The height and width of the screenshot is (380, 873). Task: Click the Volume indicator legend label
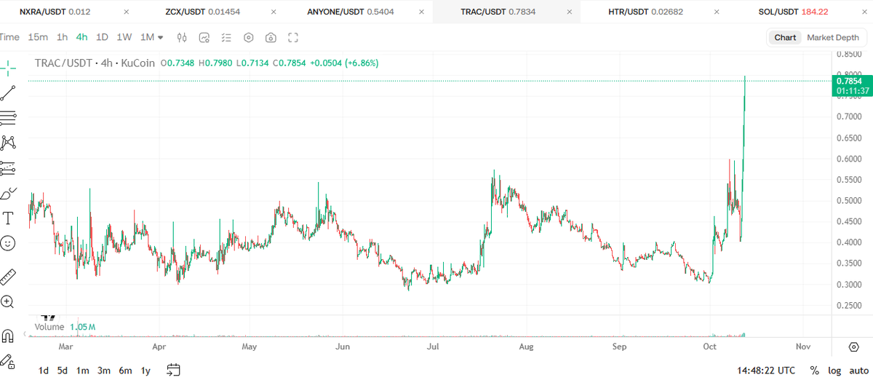coord(49,327)
